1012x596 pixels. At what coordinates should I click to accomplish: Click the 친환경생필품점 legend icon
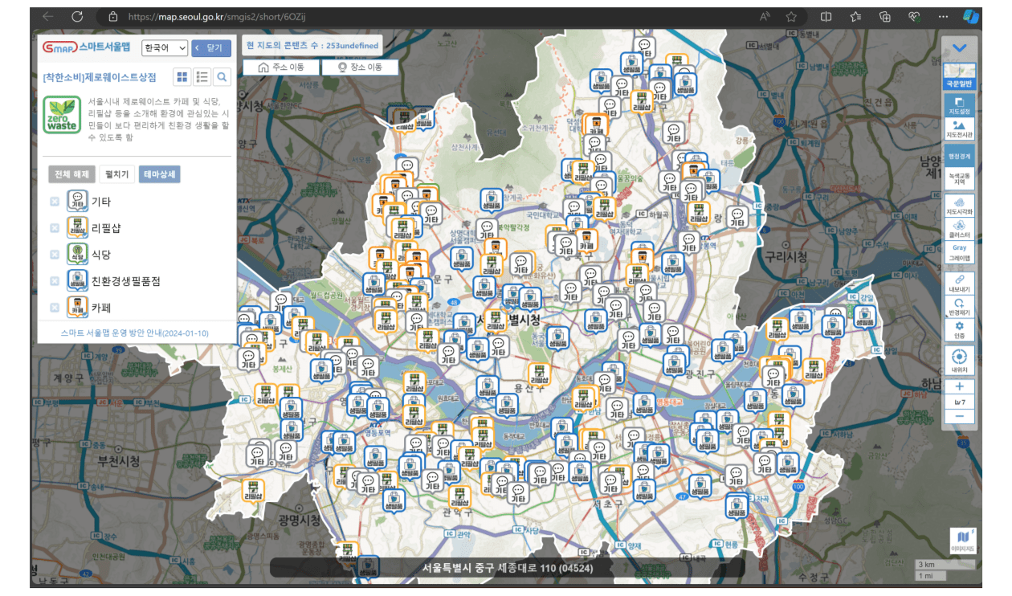click(78, 280)
